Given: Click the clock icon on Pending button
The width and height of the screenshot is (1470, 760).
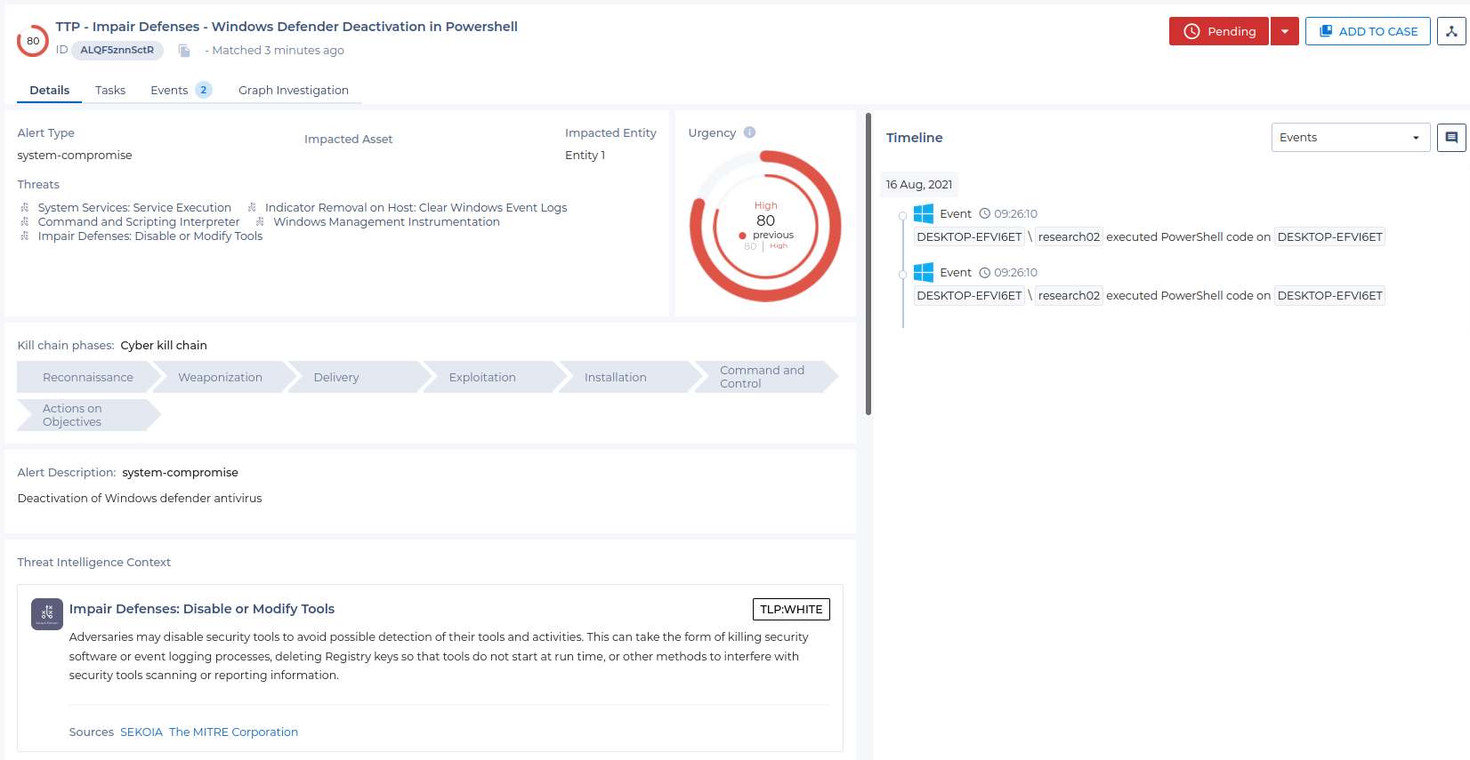Looking at the screenshot, I should tap(1191, 31).
